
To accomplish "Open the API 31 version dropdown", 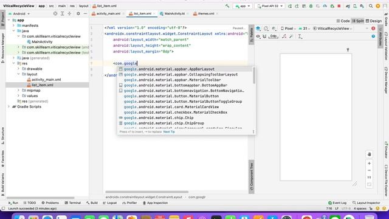I will pyautogui.click(x=304, y=29).
